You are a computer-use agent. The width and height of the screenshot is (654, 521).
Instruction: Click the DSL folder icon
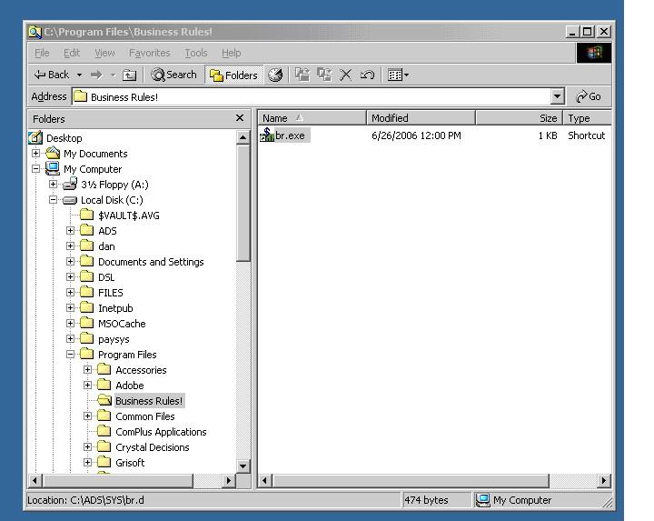tap(87, 276)
